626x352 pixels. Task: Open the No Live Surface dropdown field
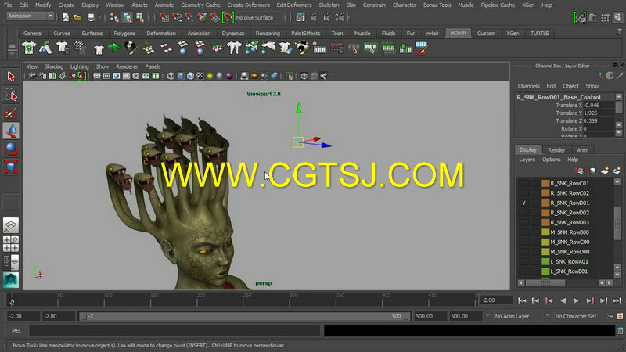coord(258,17)
